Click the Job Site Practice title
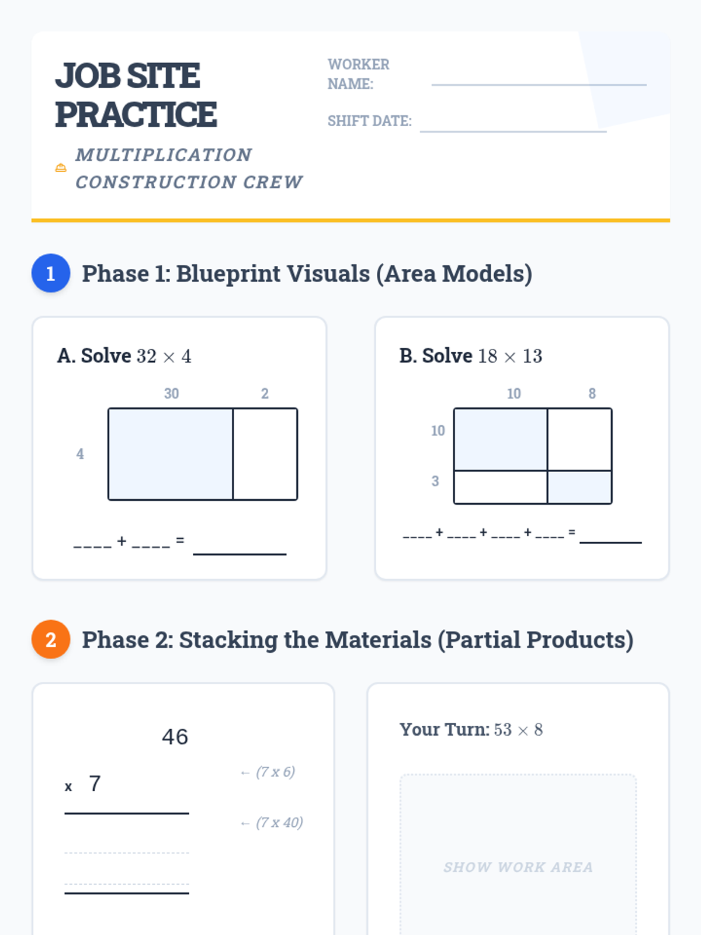Image resolution: width=701 pixels, height=935 pixels. tap(136, 95)
